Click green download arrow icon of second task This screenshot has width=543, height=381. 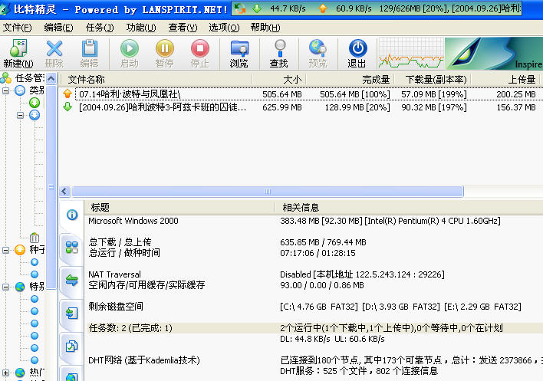pyautogui.click(x=67, y=107)
